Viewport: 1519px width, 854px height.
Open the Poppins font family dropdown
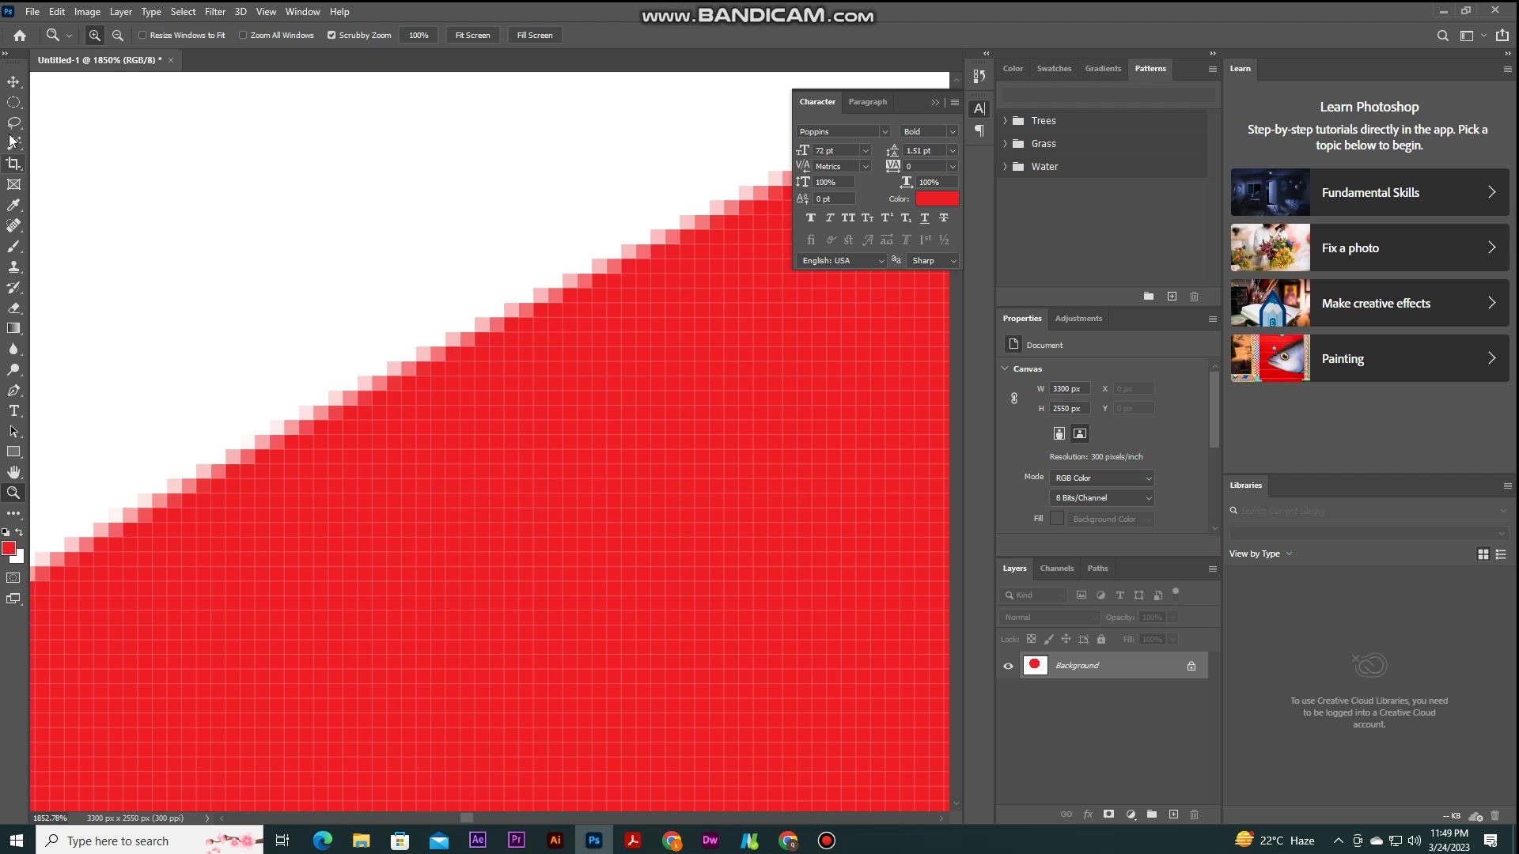coord(885,131)
